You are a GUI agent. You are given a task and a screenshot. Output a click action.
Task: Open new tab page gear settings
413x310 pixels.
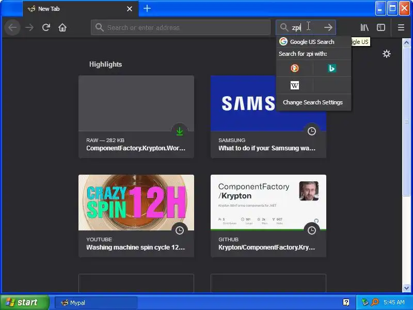tap(386, 54)
